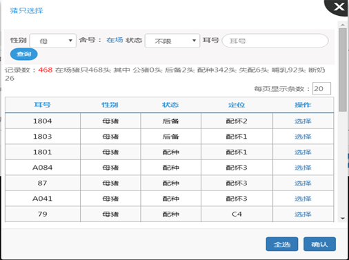Click 选择 for ear number 87
This screenshot has width=349, height=260.
(303, 183)
